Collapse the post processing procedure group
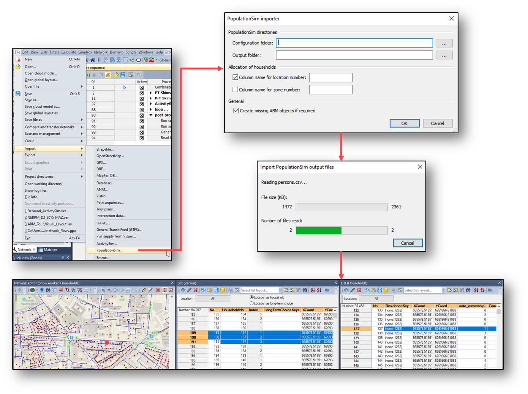The image size is (528, 394). [151, 115]
